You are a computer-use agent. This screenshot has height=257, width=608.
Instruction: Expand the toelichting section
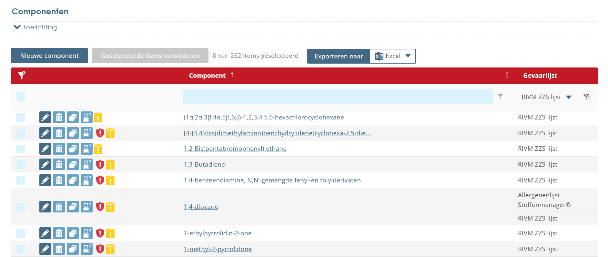pos(35,27)
